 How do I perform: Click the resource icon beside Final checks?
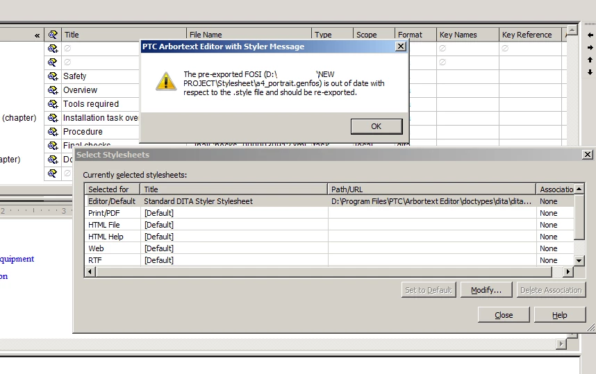click(53, 146)
